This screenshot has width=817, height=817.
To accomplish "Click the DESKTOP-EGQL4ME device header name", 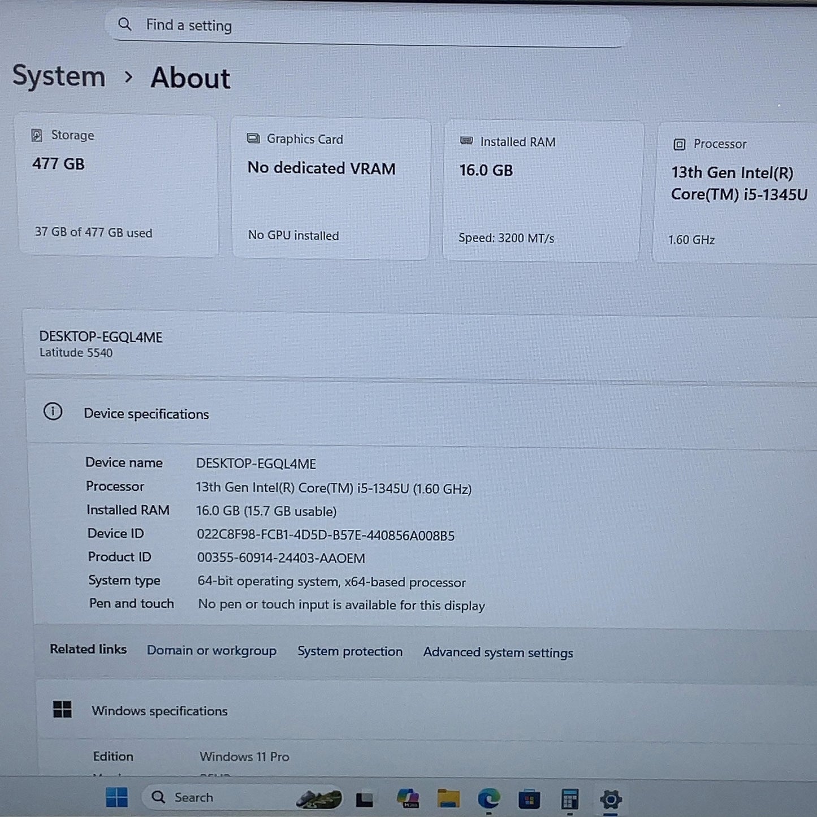I will [x=101, y=337].
